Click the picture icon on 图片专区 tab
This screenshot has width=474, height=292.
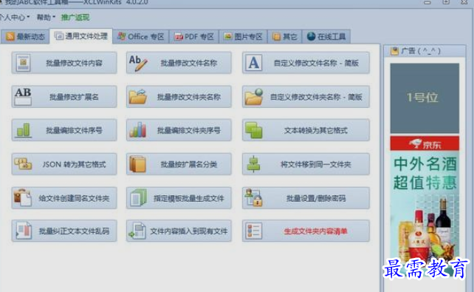(x=228, y=36)
